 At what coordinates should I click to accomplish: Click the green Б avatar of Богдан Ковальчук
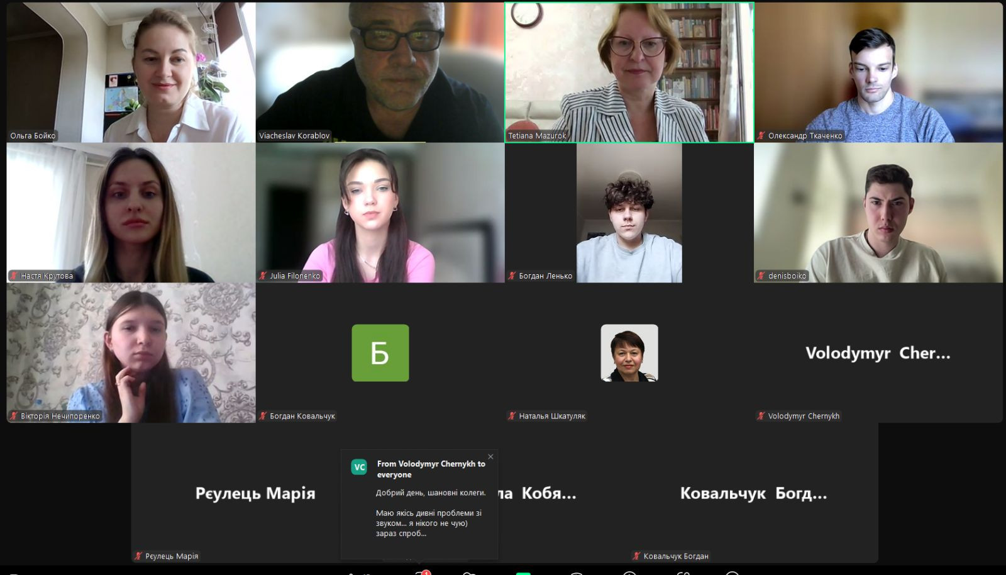coord(380,353)
